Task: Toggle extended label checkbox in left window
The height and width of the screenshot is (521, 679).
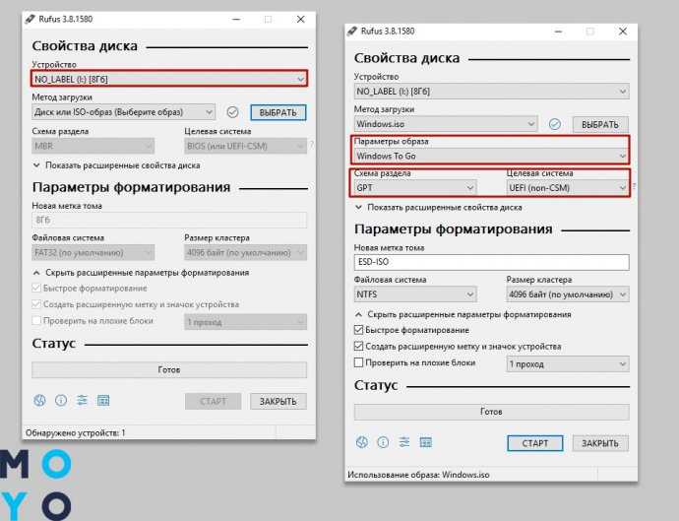Action: coord(36,304)
